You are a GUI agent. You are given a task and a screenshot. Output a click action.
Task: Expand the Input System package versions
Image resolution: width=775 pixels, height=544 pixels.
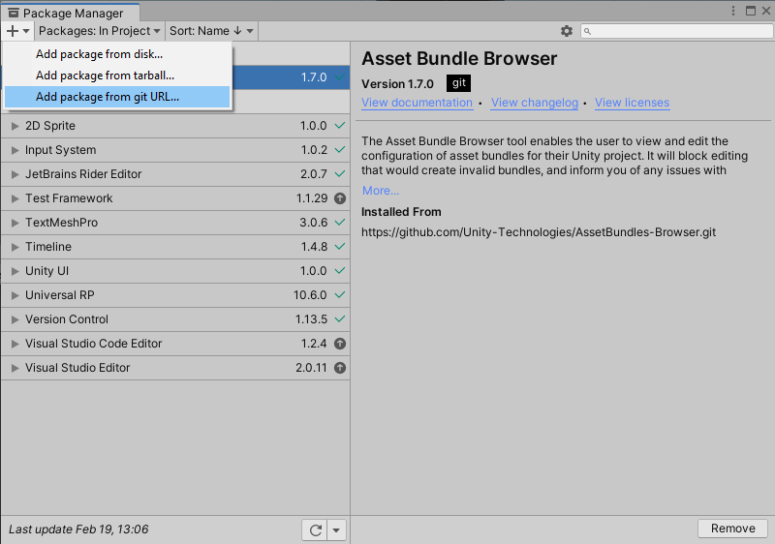pos(15,150)
